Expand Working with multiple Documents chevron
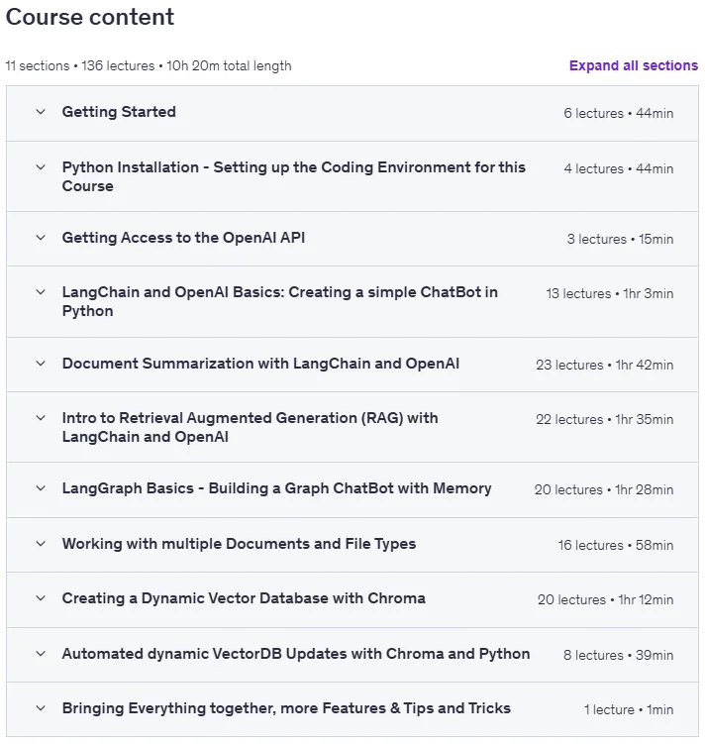705x744 pixels. (41, 544)
